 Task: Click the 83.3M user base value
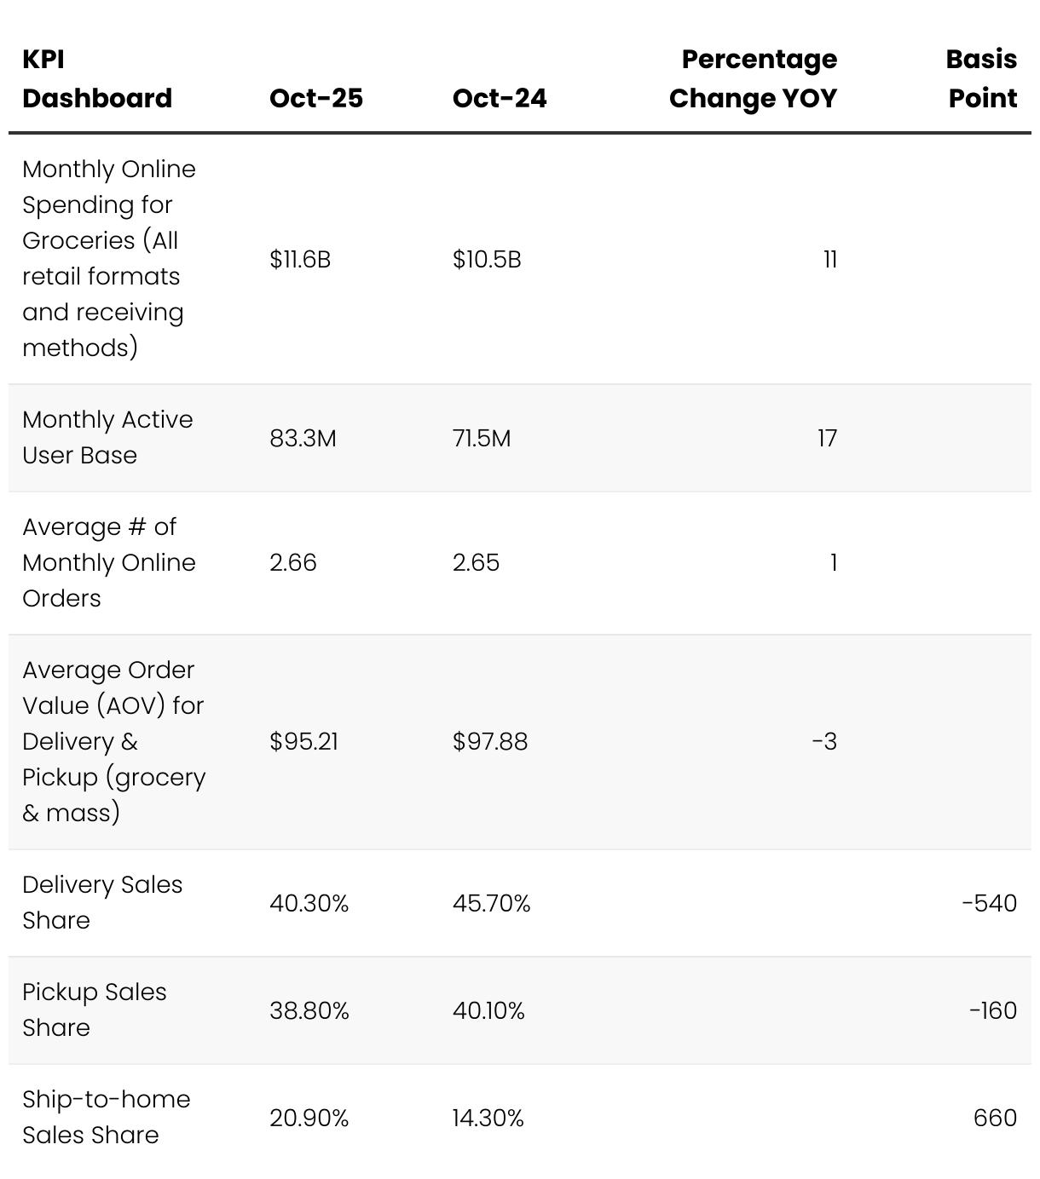pyautogui.click(x=303, y=438)
